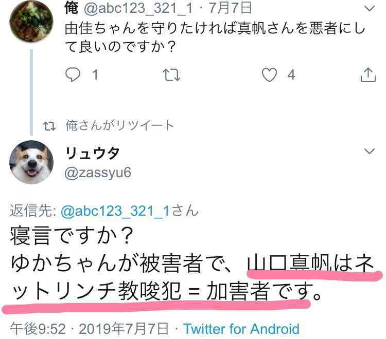
Task: Click the 俺さんがリツイート label
Action: 119,125
